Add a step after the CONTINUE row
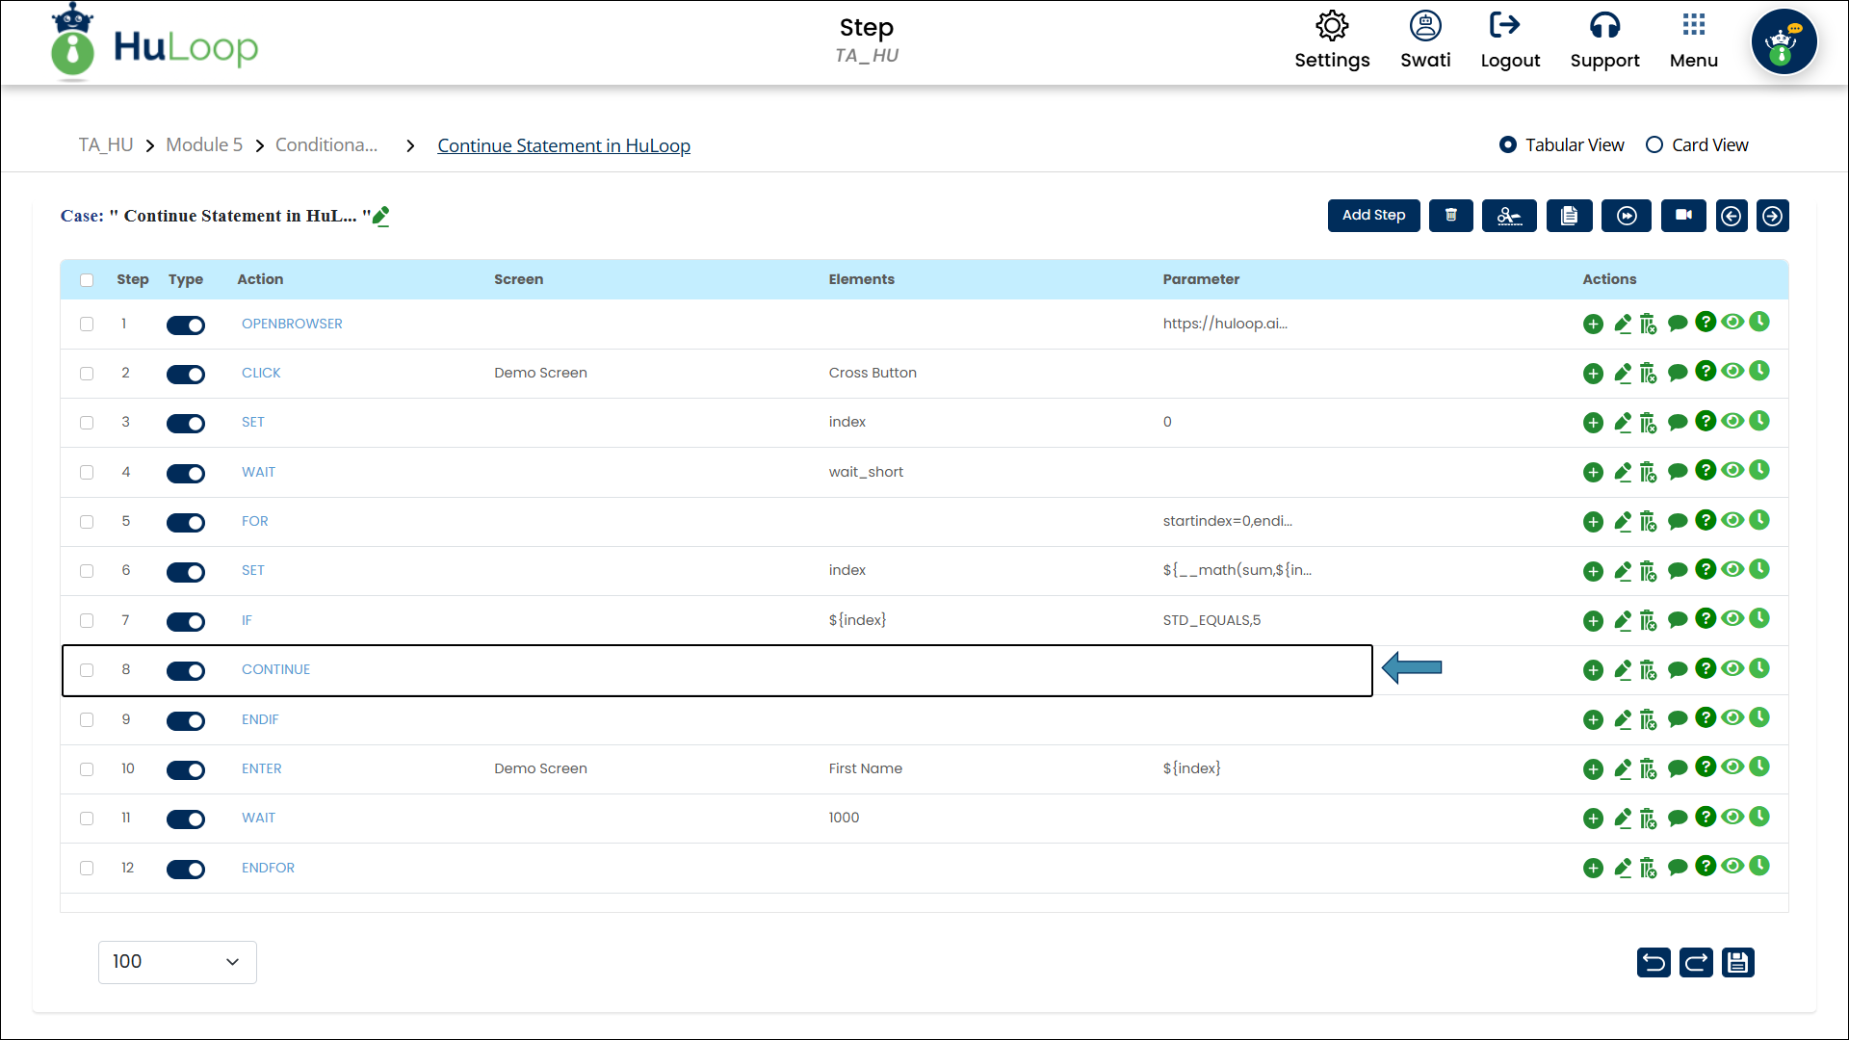 [1593, 670]
